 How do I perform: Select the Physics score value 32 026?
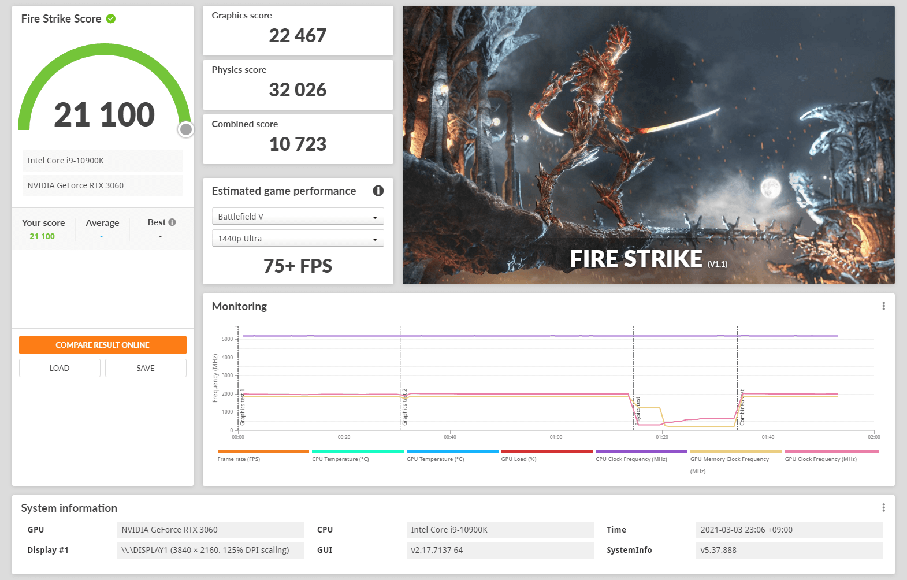click(298, 90)
